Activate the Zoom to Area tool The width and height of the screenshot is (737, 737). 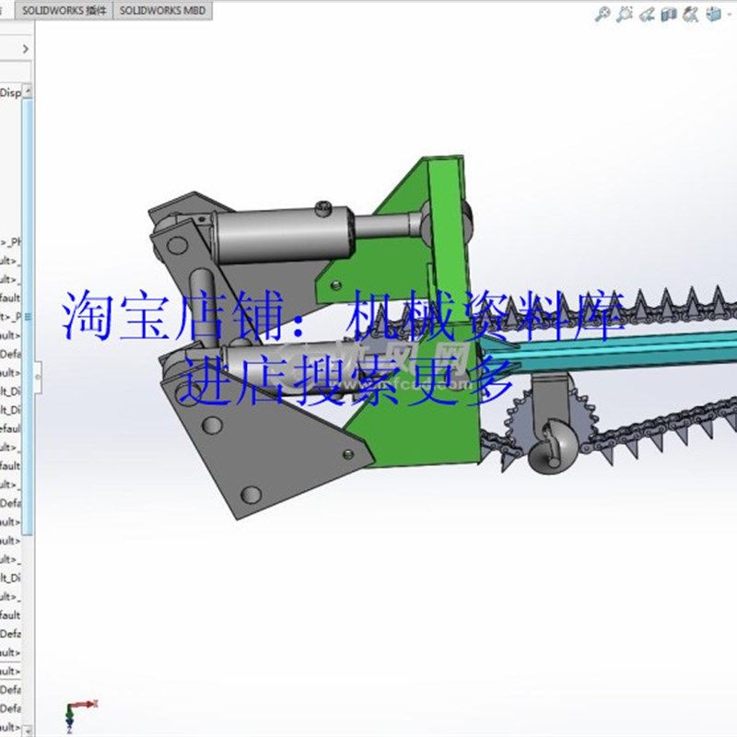click(624, 14)
